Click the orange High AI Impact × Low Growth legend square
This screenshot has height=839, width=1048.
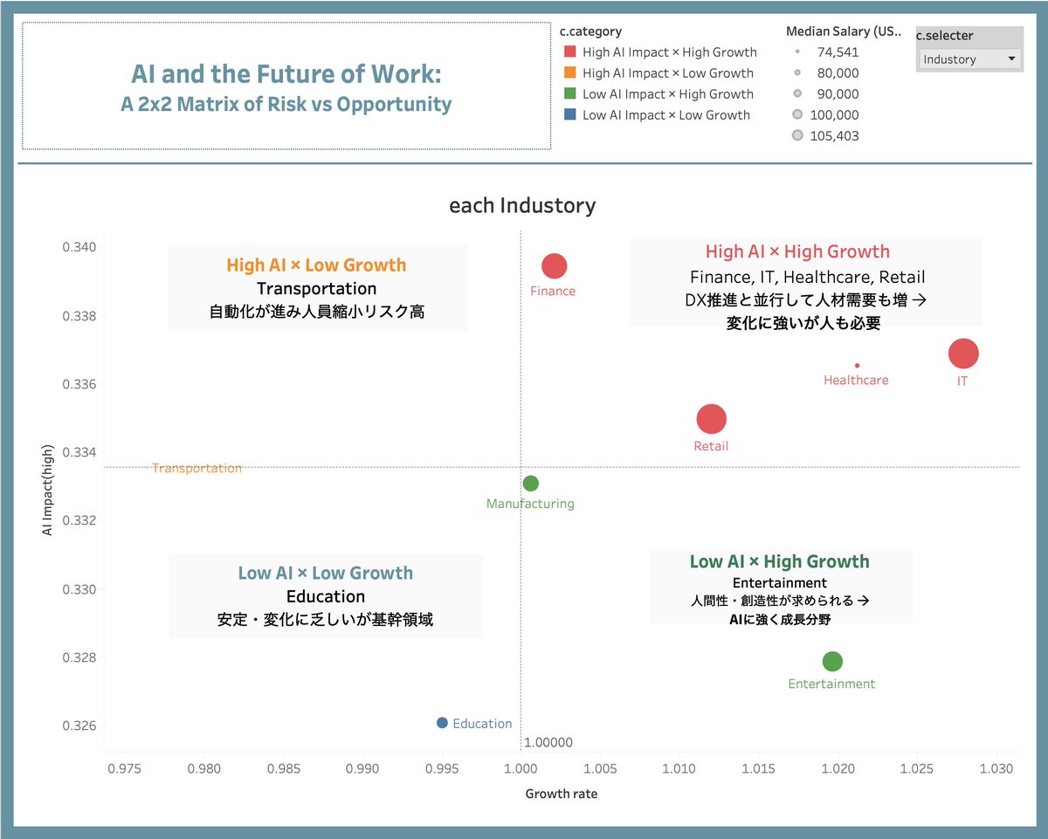pos(570,72)
